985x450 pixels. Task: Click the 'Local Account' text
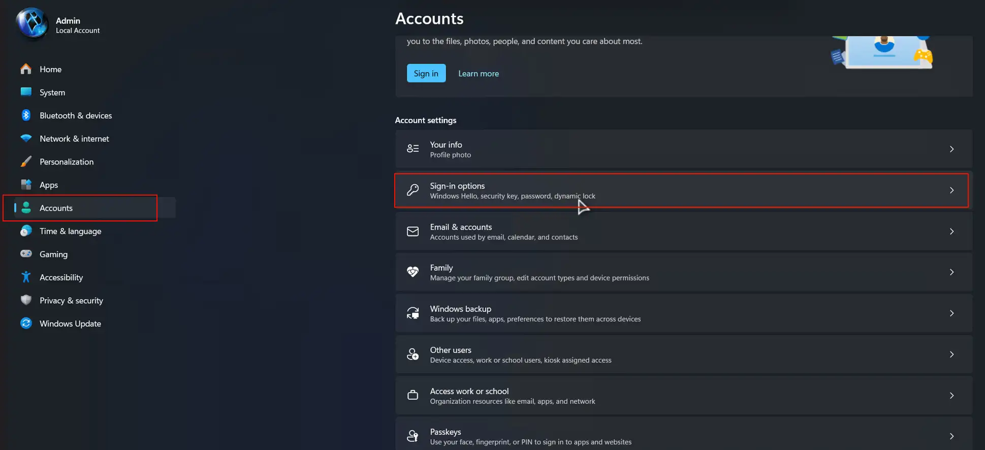(x=78, y=30)
